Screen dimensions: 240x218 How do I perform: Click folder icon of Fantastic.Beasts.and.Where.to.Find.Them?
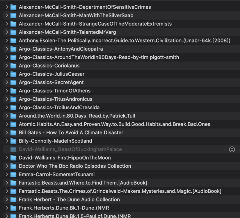coord(13,183)
